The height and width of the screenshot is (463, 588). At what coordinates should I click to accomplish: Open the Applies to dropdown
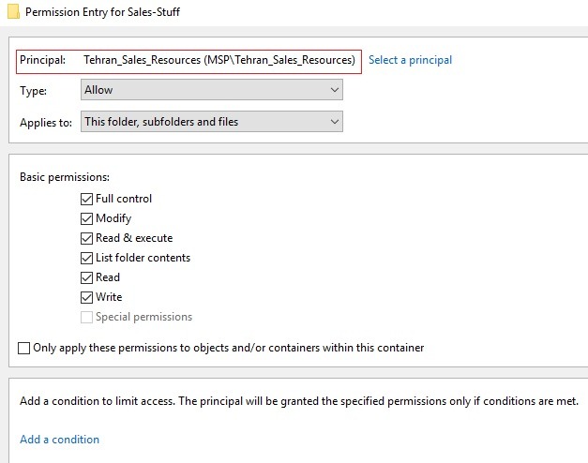[x=212, y=122]
